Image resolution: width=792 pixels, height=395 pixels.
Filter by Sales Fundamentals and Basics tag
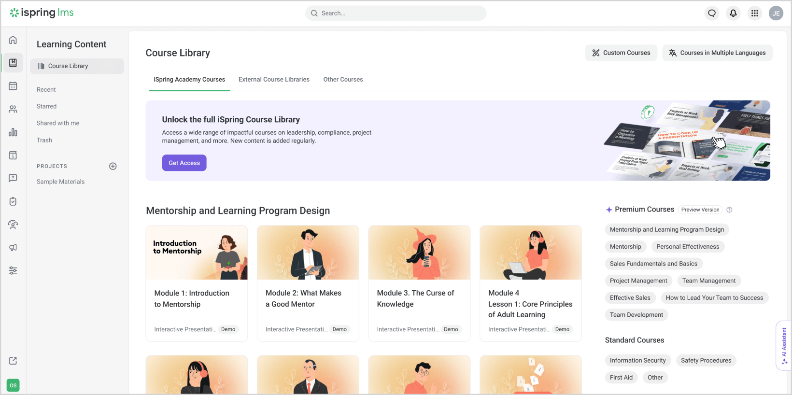[x=653, y=264]
